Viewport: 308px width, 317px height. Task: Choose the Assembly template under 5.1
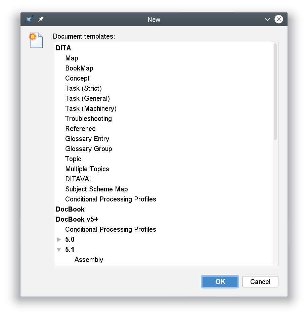[89, 260]
